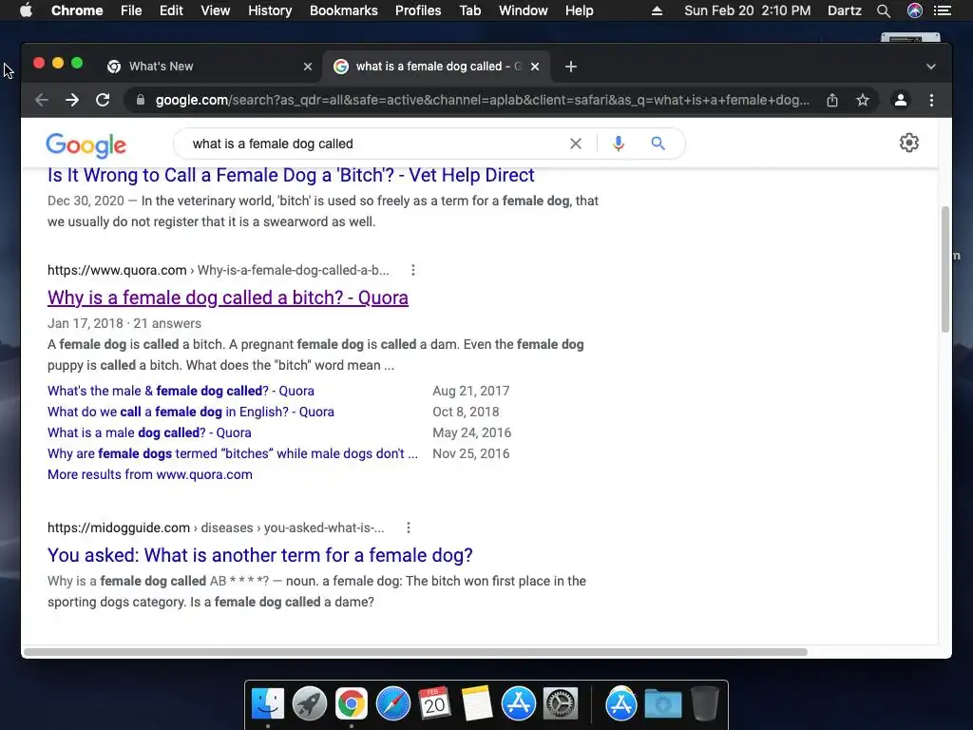Screen dimensions: 973x730
Task: Open System Preferences from the Dock
Action: click(561, 704)
